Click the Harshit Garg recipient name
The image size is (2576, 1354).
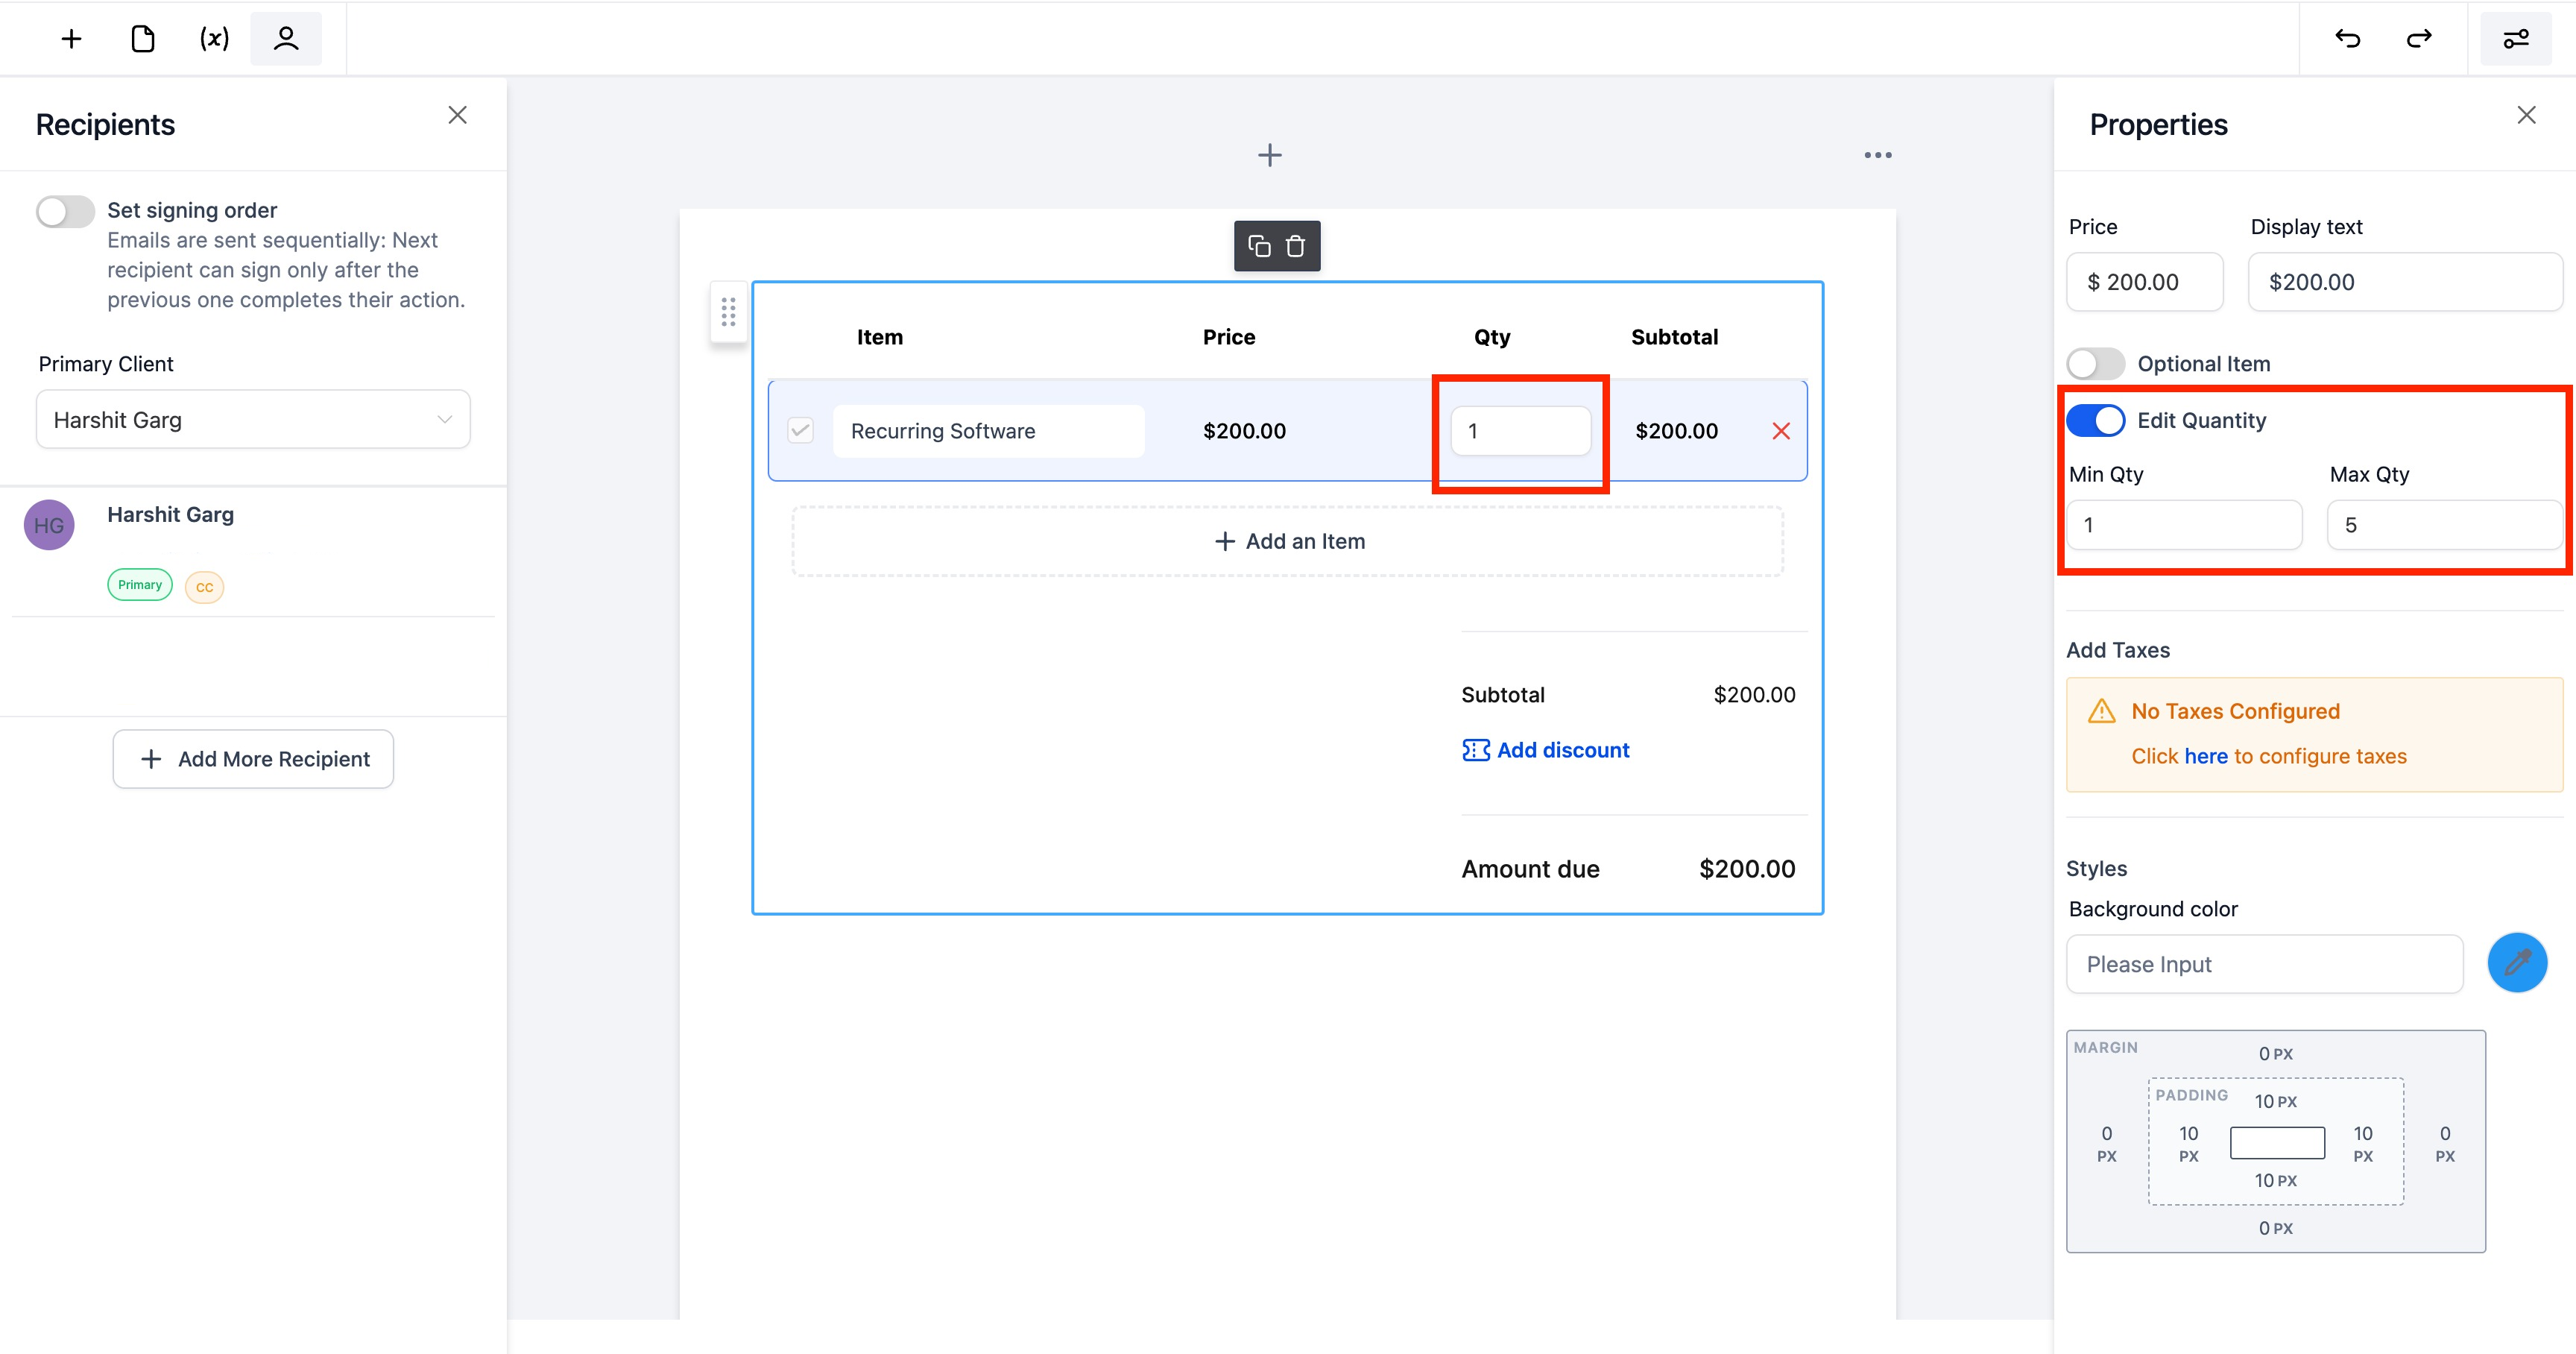pyautogui.click(x=170, y=514)
